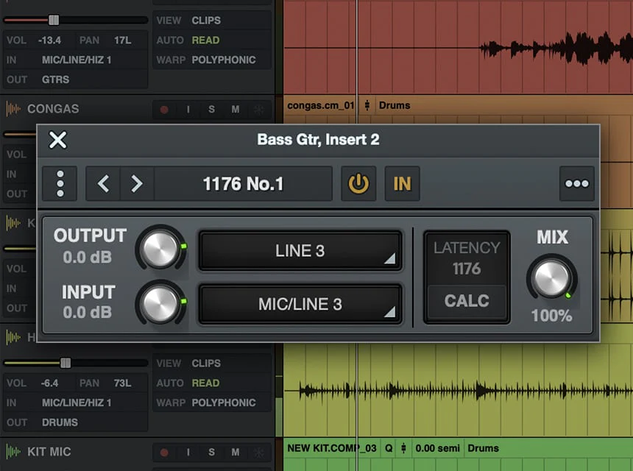Viewport: 633px width, 471px height.
Task: Click the AUTO READ mode above KIT MIC
Action: (x=205, y=383)
